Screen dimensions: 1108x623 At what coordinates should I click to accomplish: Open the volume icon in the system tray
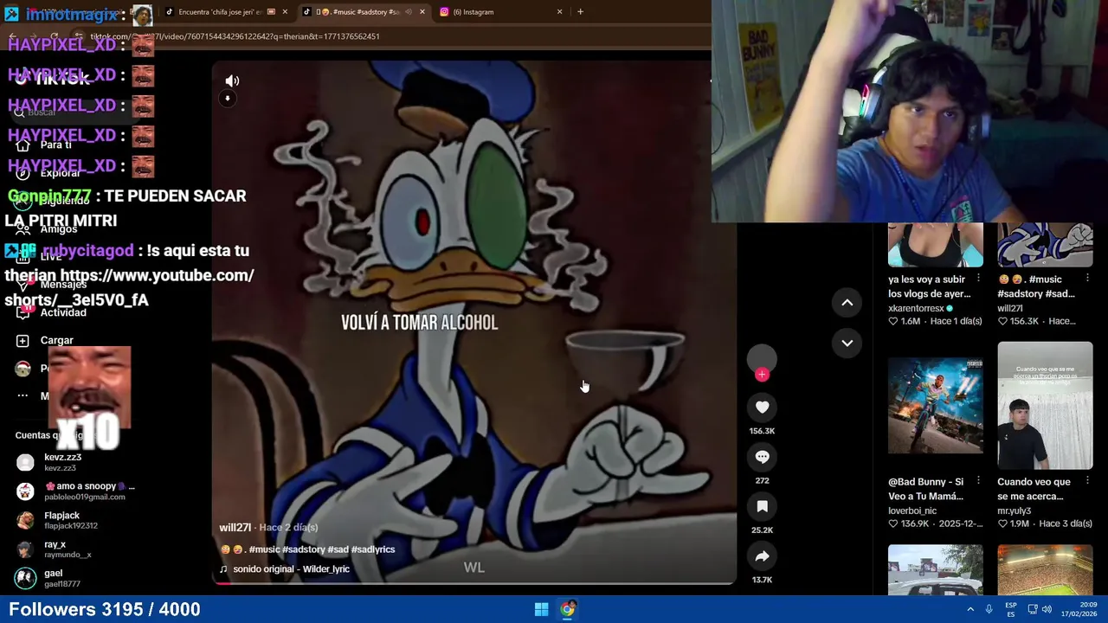point(1047,609)
